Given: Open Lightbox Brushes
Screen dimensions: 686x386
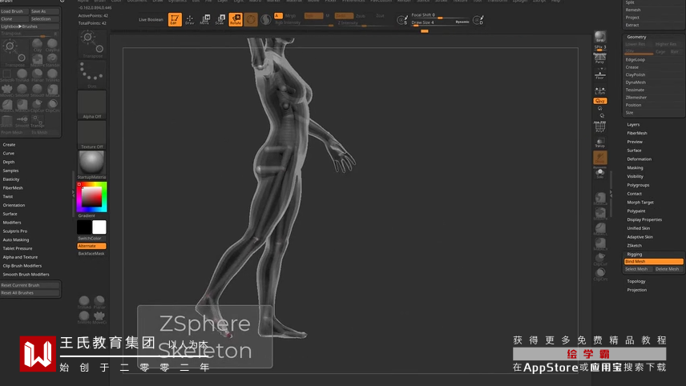Looking at the screenshot, I should (30, 26).
